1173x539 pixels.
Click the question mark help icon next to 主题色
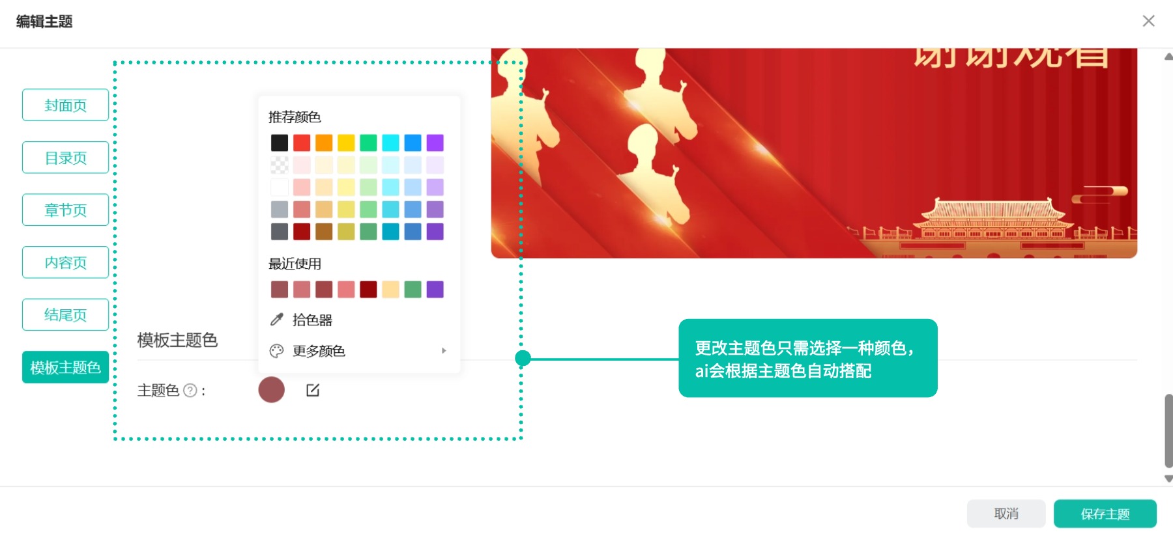pyautogui.click(x=190, y=391)
